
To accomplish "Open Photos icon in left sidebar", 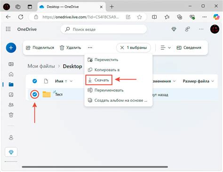I will coord(11,95).
